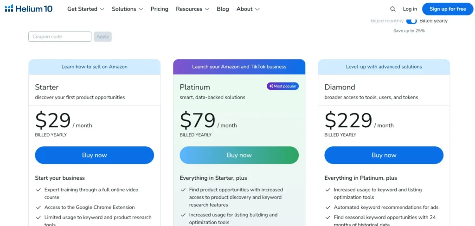Click checkmark beside Increased usage to keyword

[328, 190]
